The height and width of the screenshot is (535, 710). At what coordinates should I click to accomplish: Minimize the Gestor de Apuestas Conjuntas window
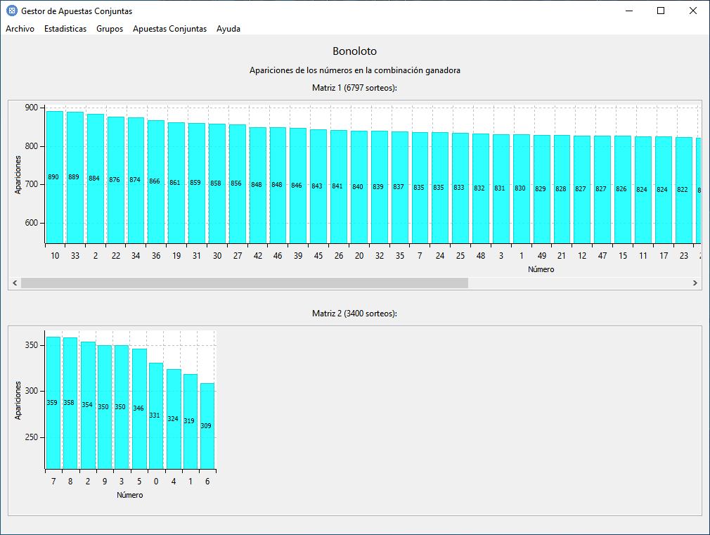629,11
